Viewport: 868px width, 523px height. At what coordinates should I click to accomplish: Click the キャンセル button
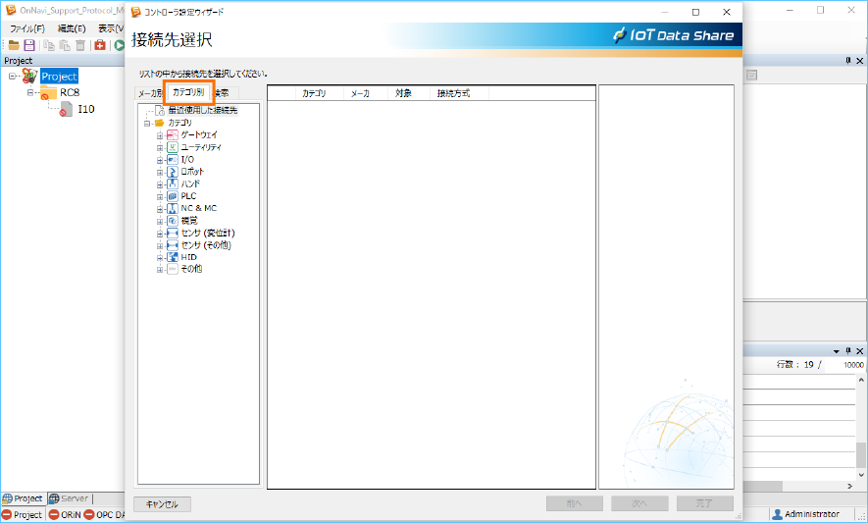162,504
